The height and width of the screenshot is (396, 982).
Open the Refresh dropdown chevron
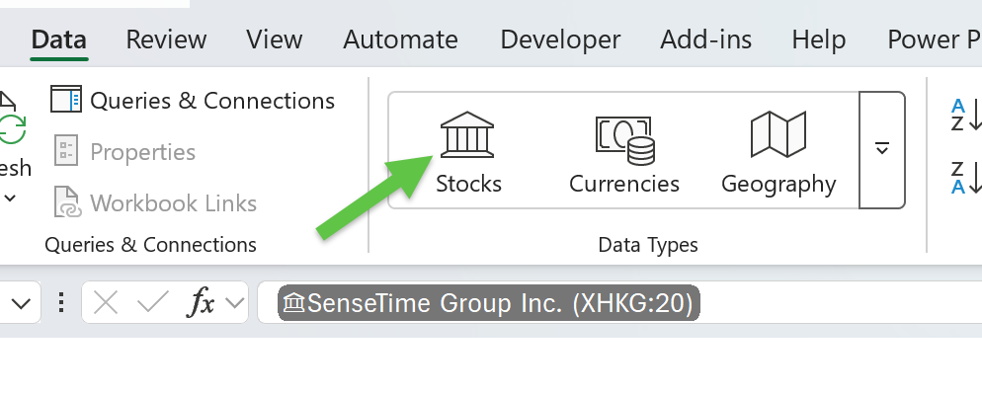pos(10,199)
